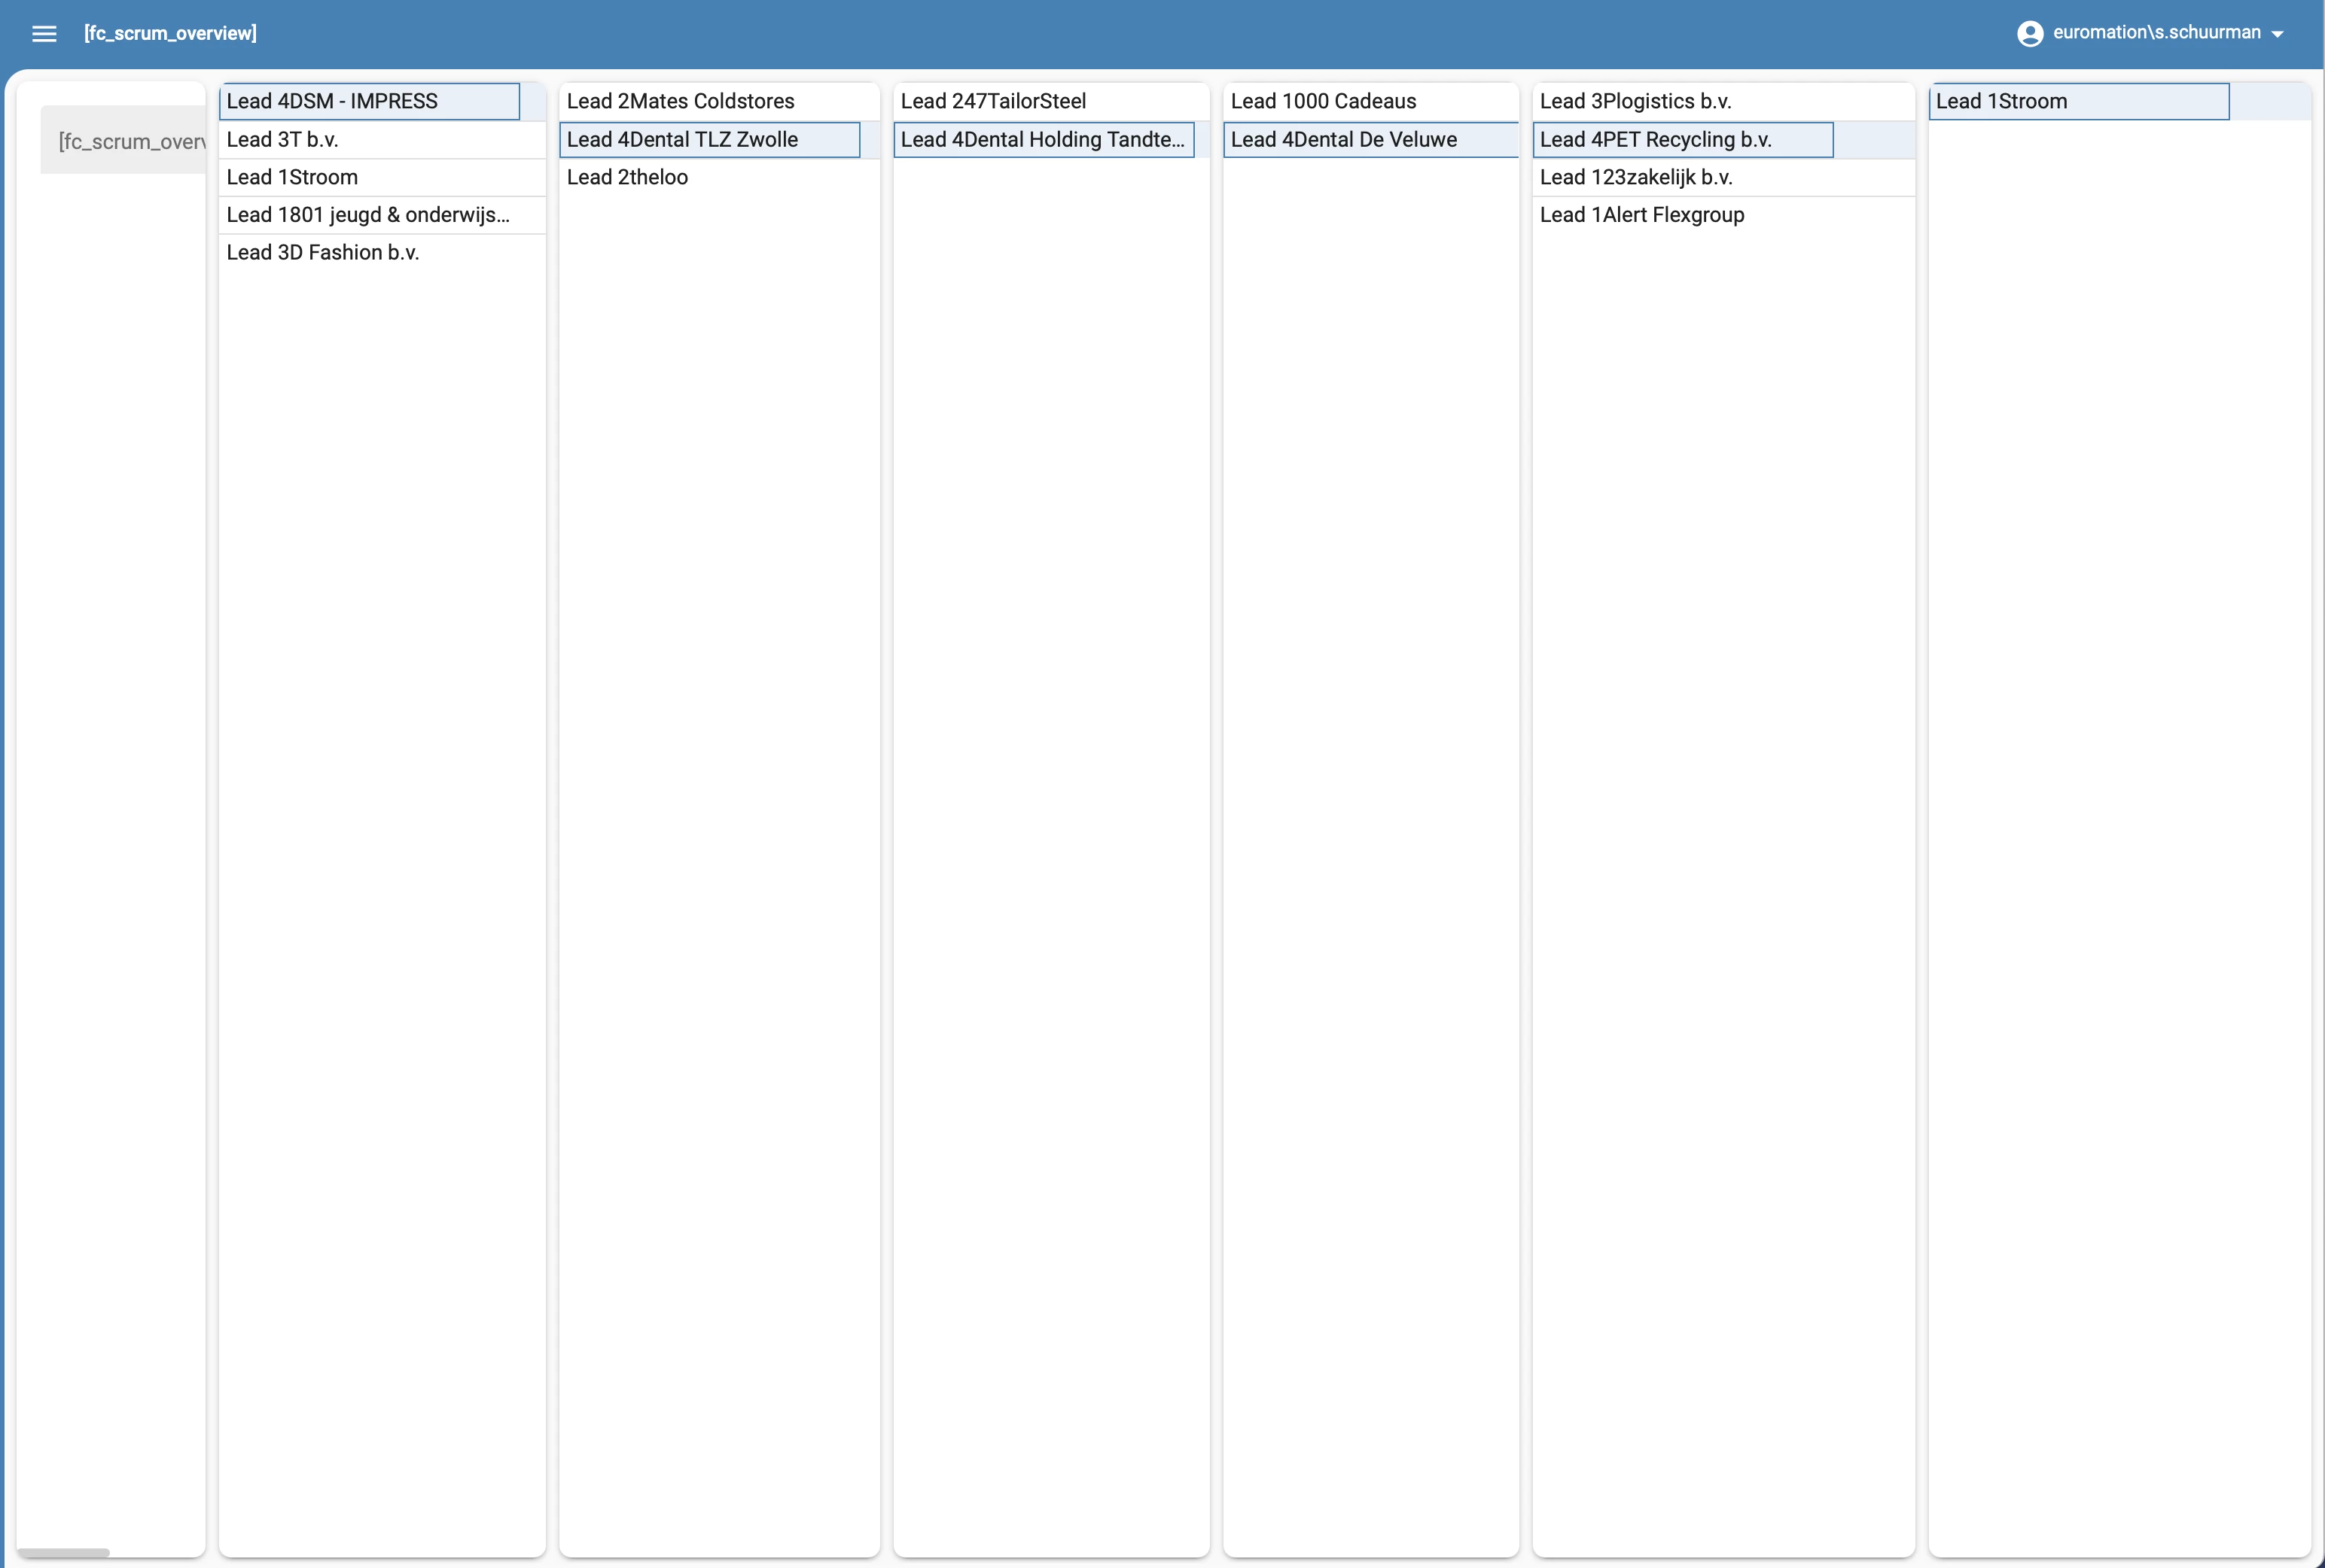Expand the euromation\s.schuurman user dropdown arrow
Viewport: 2325px width, 1568px height.
pos(2278,34)
